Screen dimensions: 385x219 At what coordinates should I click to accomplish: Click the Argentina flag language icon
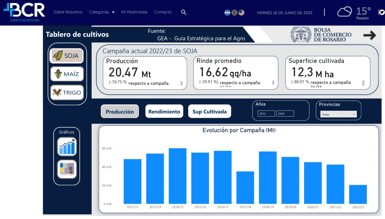pos(228,13)
